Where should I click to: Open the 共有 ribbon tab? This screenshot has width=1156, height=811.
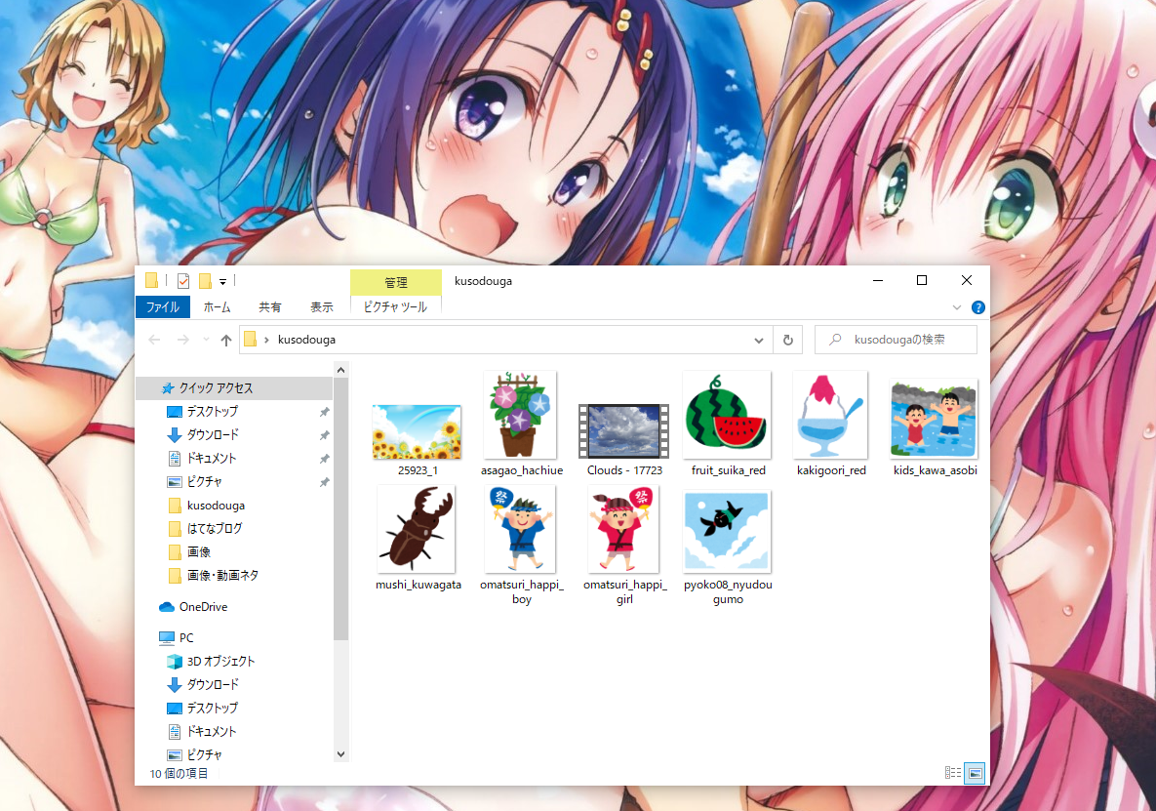click(270, 306)
